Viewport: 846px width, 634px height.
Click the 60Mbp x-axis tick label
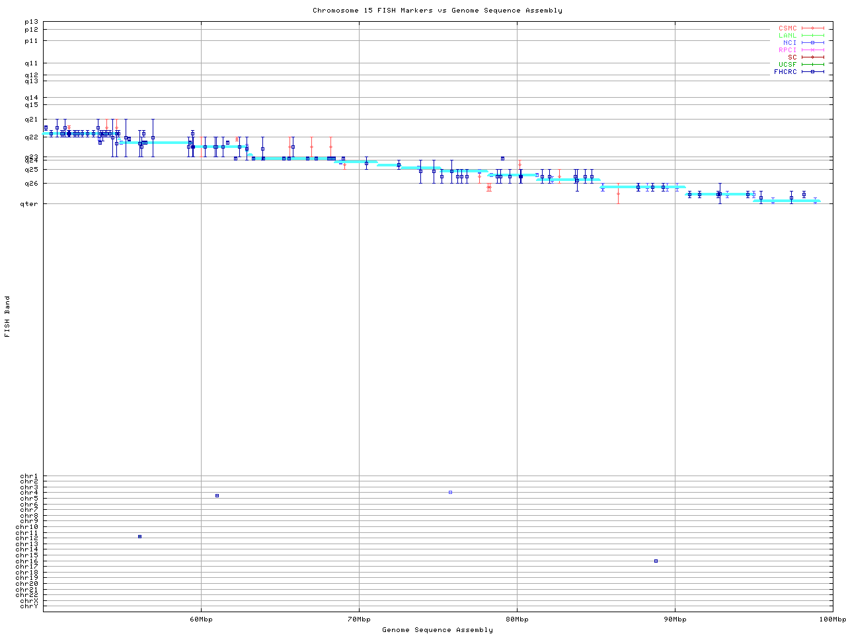coord(201,619)
